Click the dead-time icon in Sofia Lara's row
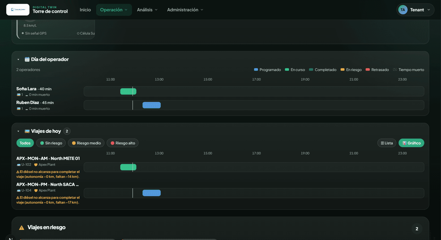This screenshot has height=240, width=441. click(x=27, y=95)
